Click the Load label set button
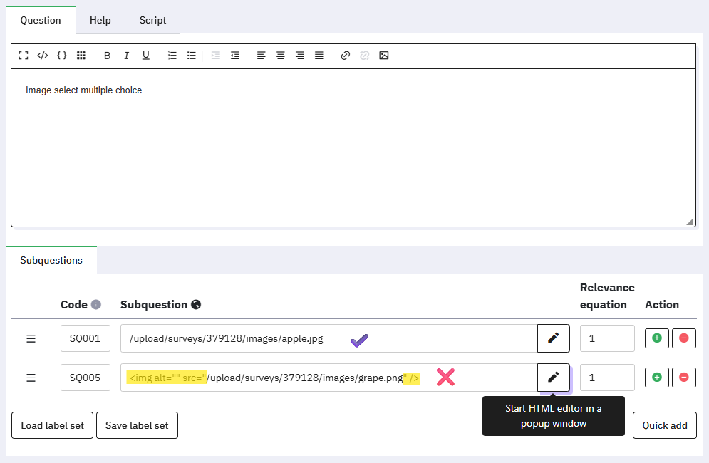This screenshot has height=463, width=709. tap(52, 425)
